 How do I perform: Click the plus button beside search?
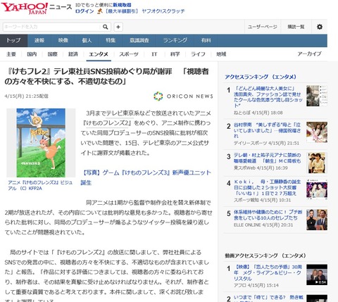[118, 27]
